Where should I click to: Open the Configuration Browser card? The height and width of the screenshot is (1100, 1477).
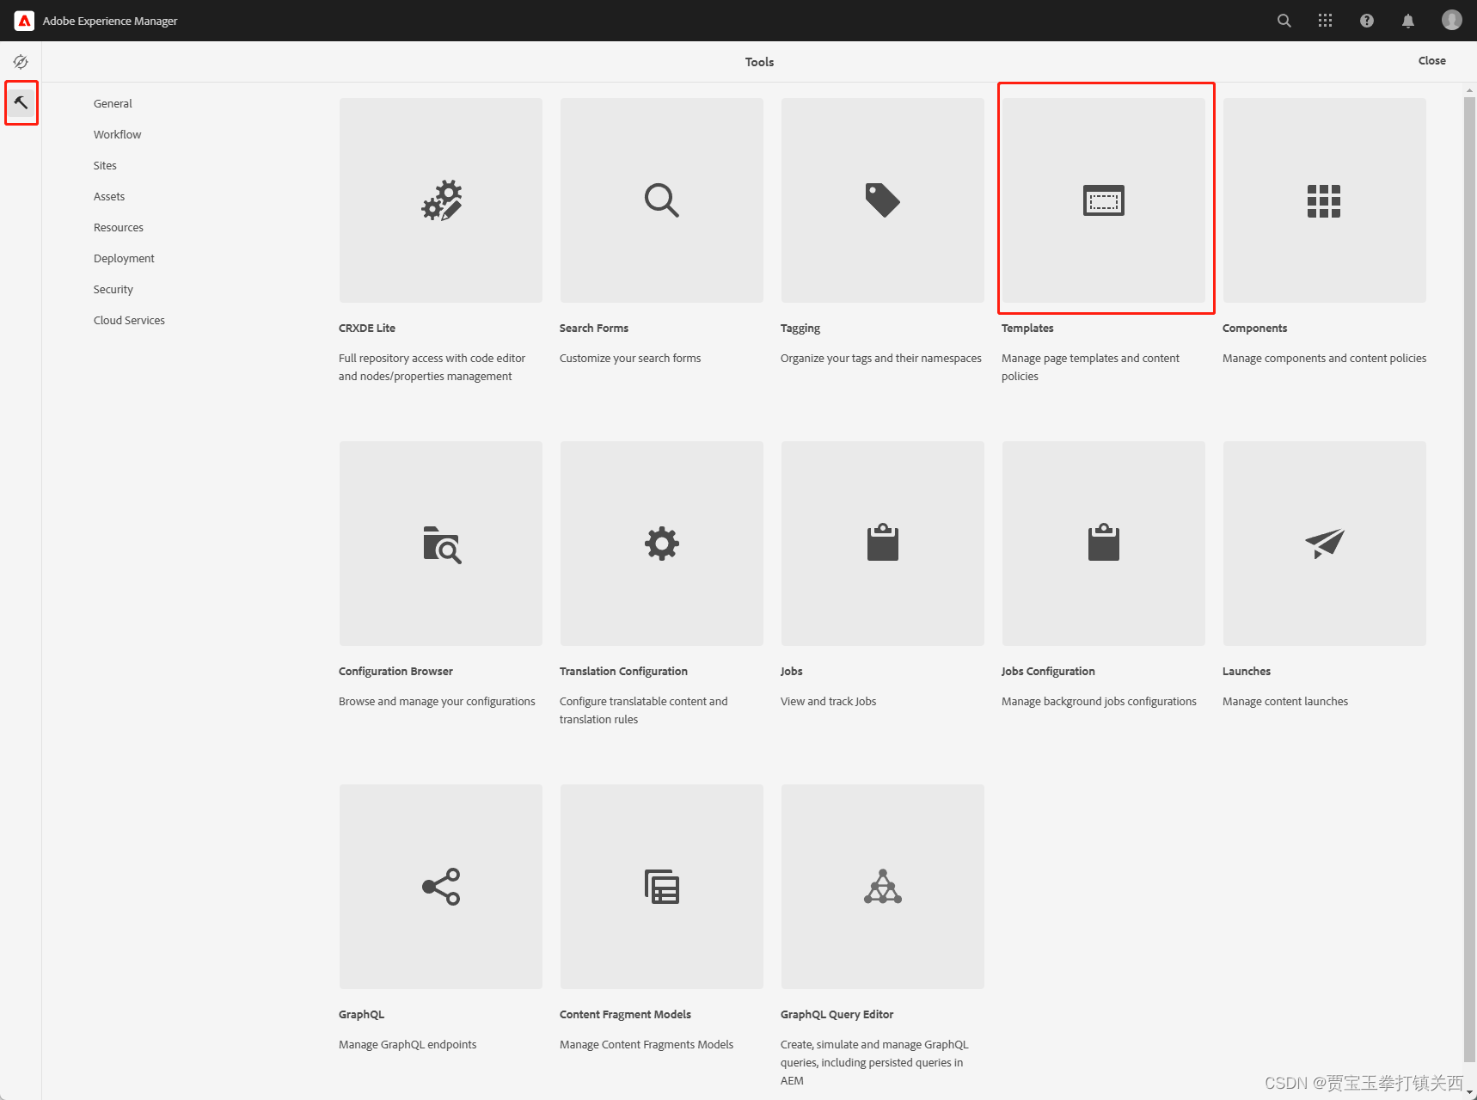coord(440,544)
